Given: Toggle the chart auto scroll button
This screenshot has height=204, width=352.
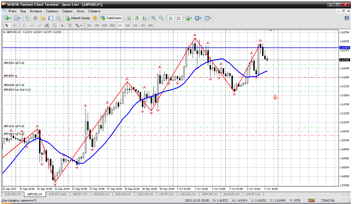Looking at the screenshot, I should pyautogui.click(x=171, y=18).
